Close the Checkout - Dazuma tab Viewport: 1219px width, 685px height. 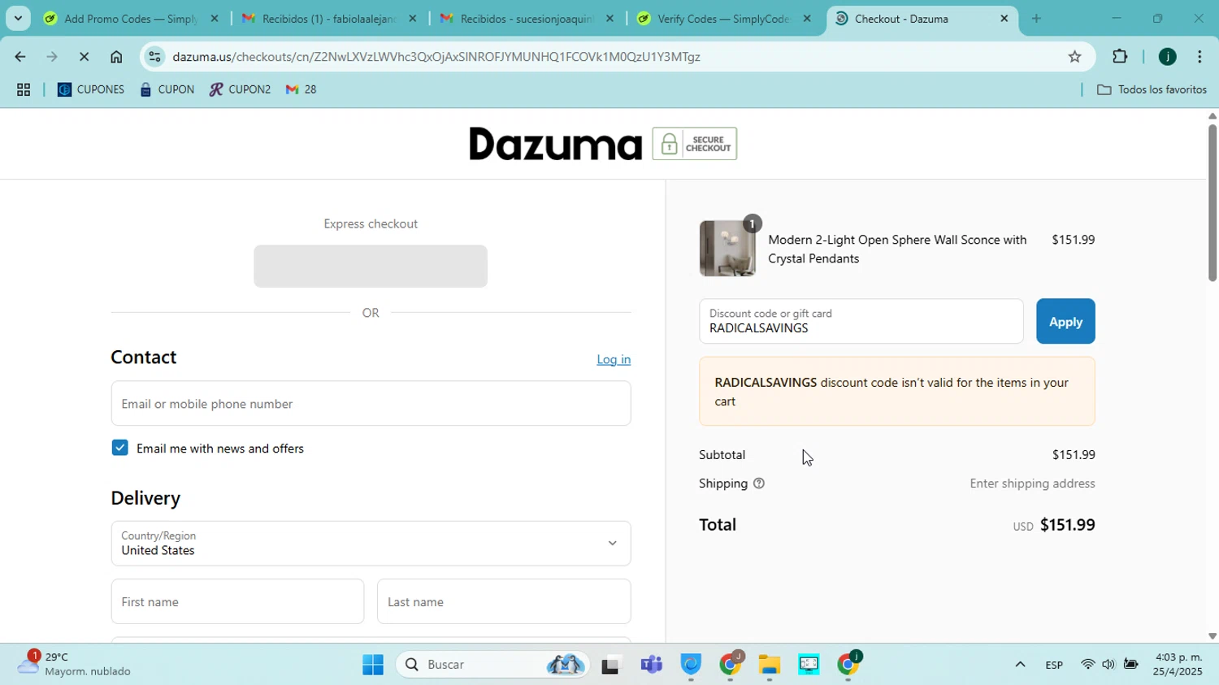[1004, 18]
